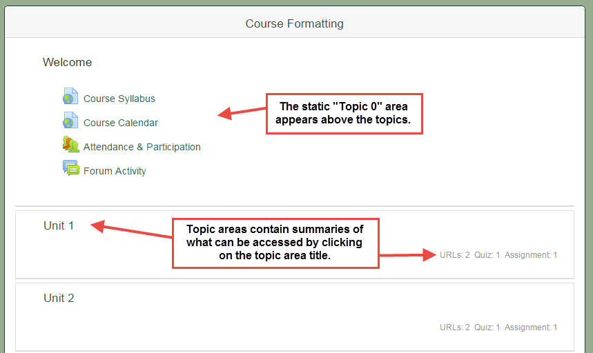Click the Course Formatting header title
Viewport: 593px width, 353px height.
[295, 23]
